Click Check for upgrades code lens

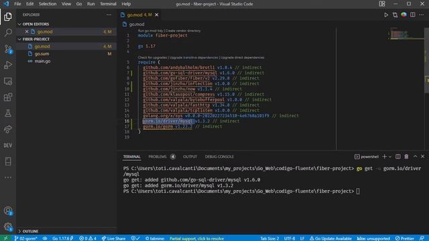click(x=152, y=58)
